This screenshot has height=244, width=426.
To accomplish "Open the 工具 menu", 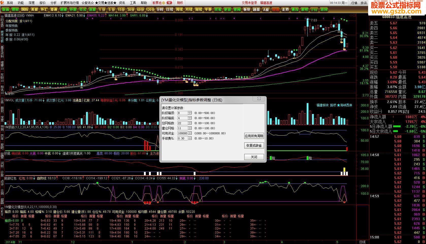I will click(133, 3).
